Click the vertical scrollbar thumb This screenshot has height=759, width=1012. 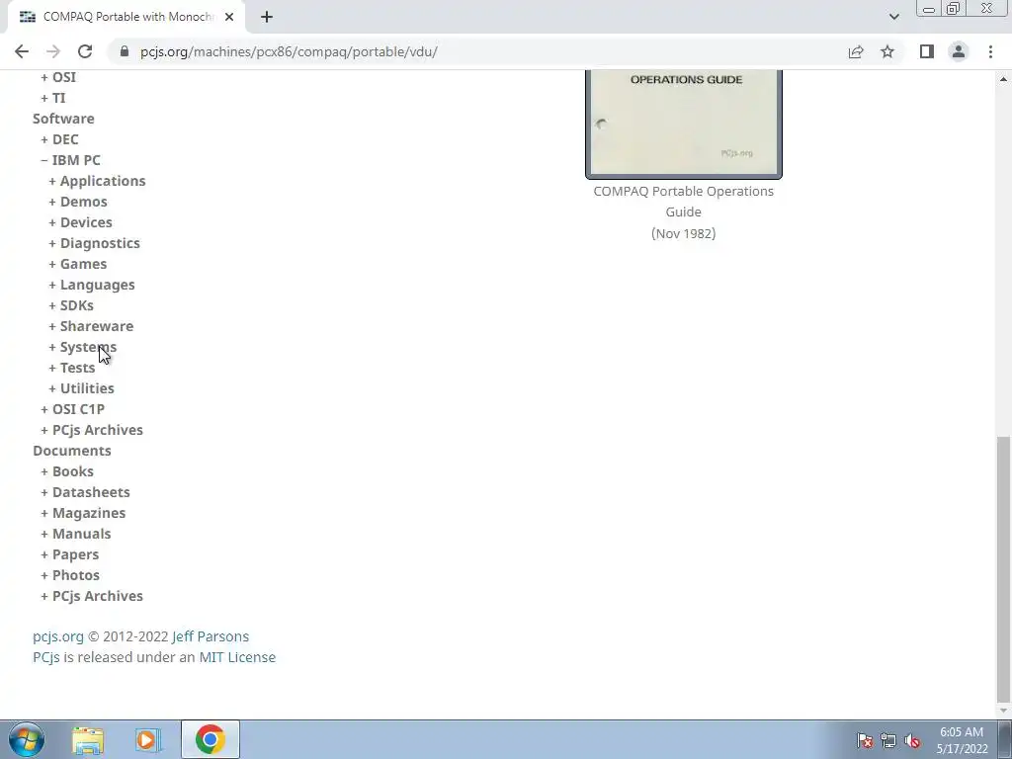[1003, 568]
